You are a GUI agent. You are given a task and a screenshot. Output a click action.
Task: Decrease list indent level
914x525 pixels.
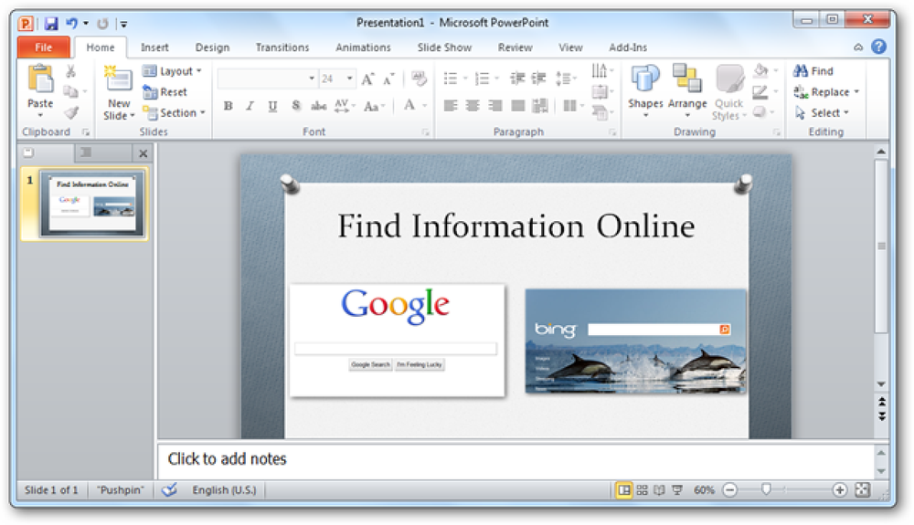(x=517, y=78)
